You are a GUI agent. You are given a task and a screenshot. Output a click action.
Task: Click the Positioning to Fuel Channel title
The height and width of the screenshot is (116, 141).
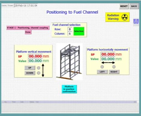point(72,12)
